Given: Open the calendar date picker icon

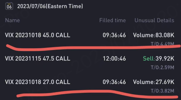Looking at the screenshot, I should 9,6.
